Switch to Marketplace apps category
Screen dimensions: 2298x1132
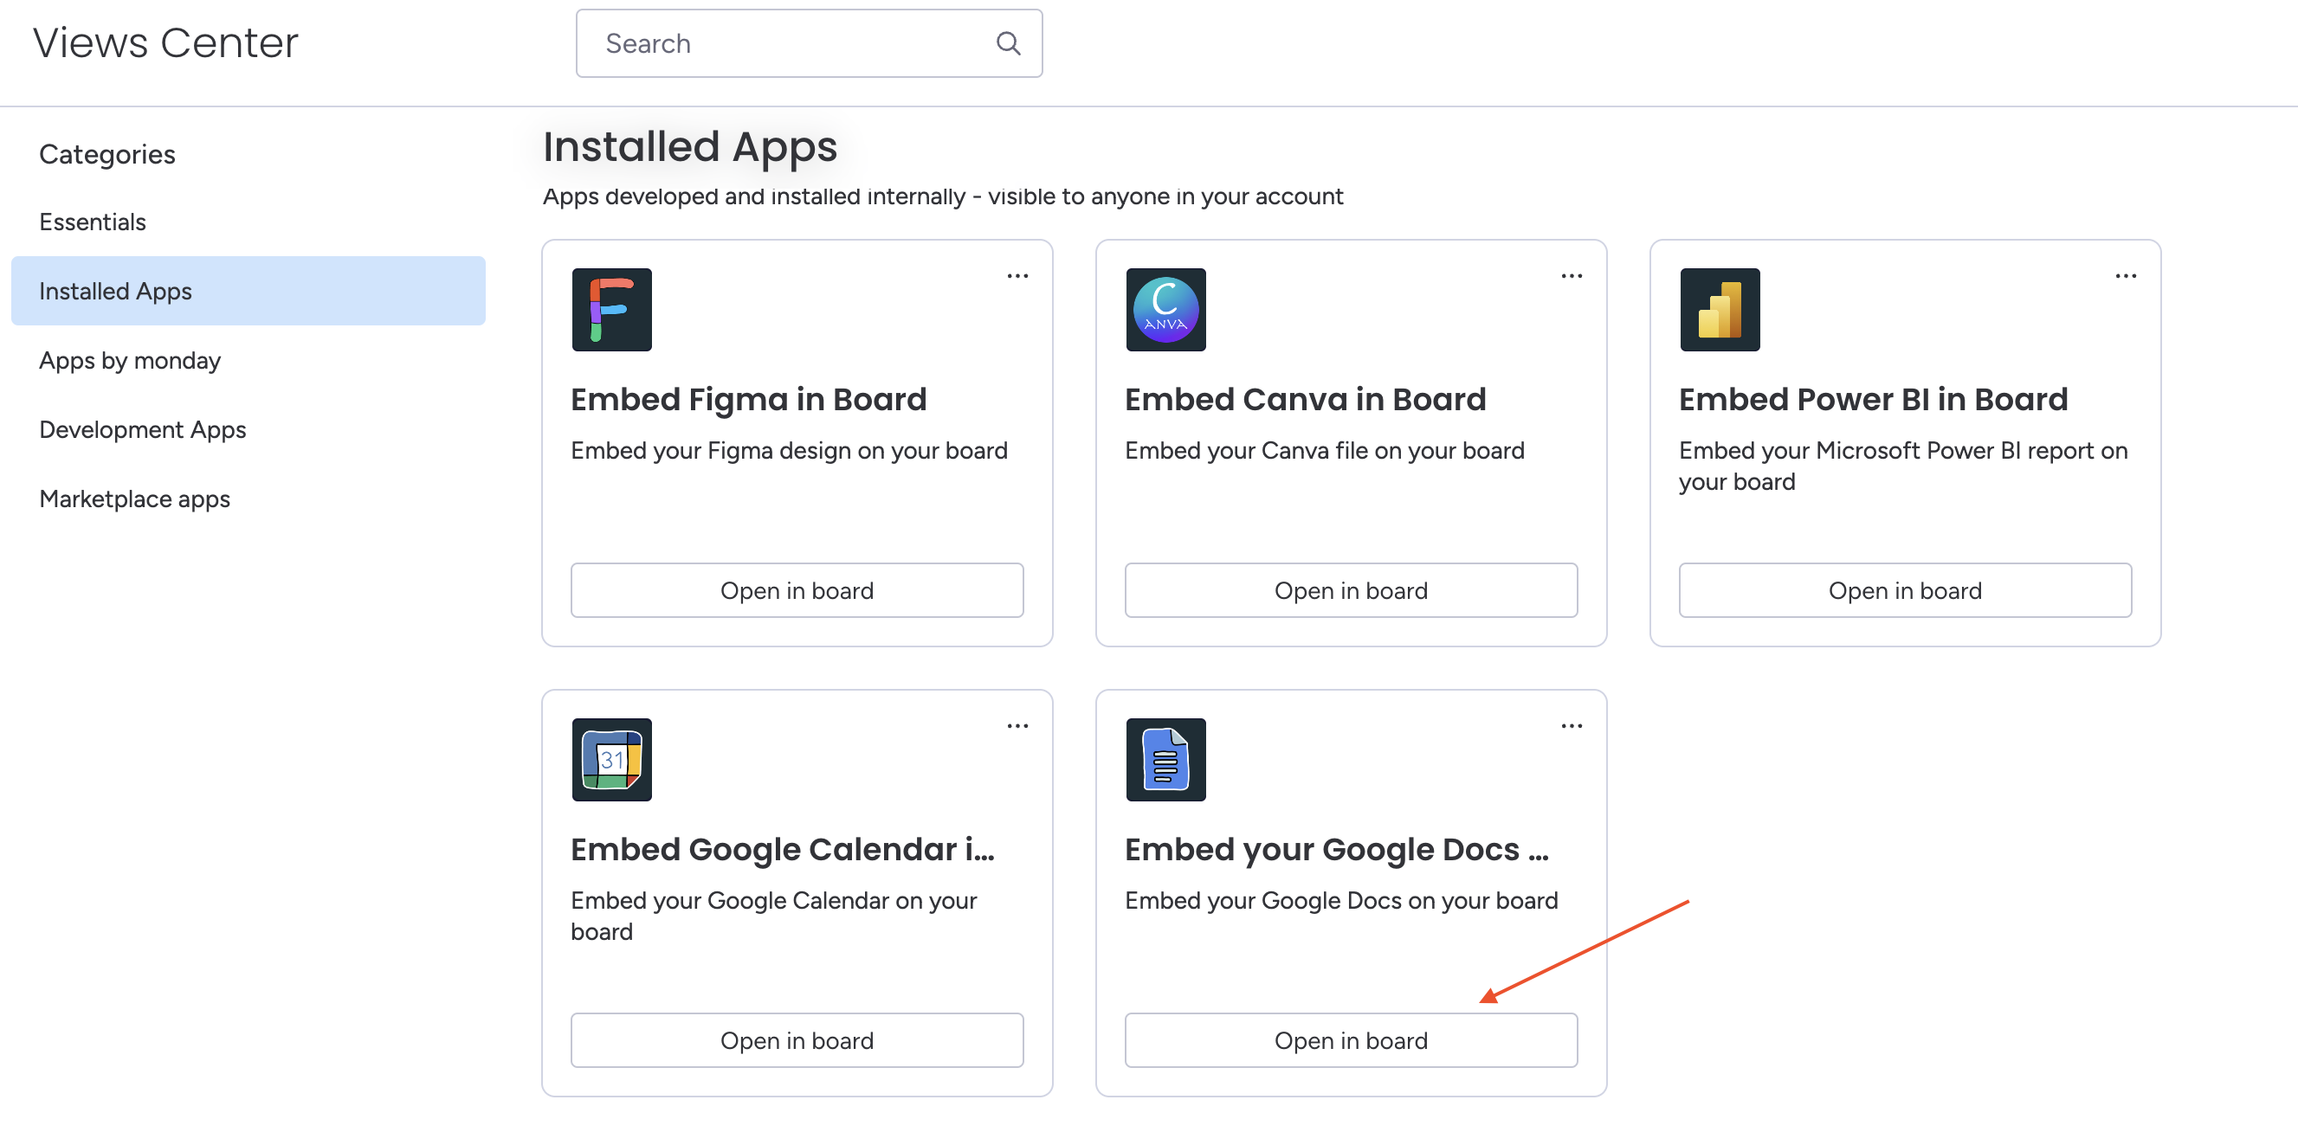click(135, 499)
